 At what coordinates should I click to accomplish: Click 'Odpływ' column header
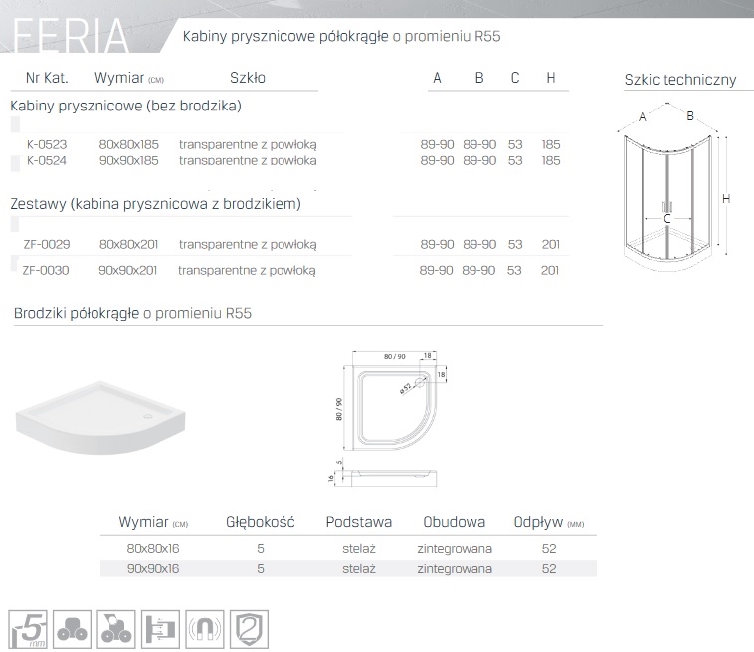[549, 522]
